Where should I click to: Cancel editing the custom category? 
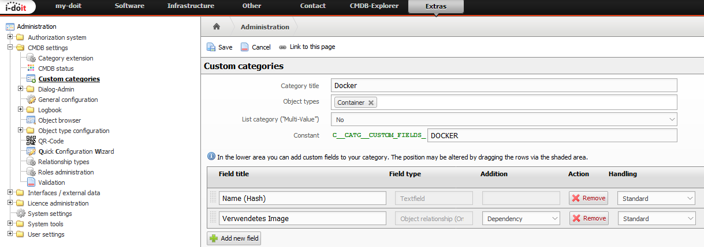255,47
